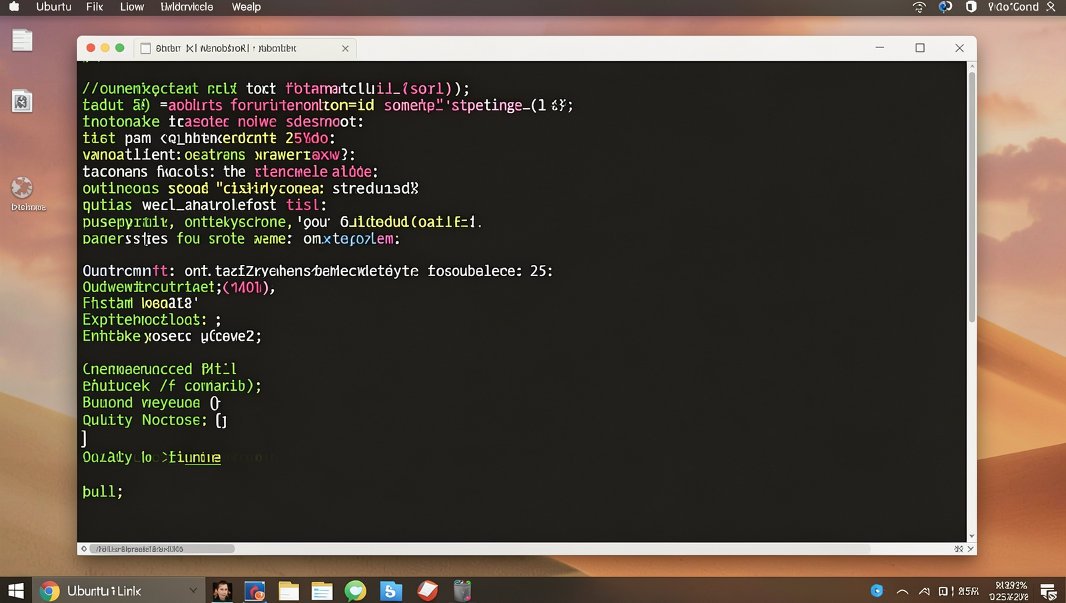Open the search magnifier in top menu bar

(x=1051, y=7)
